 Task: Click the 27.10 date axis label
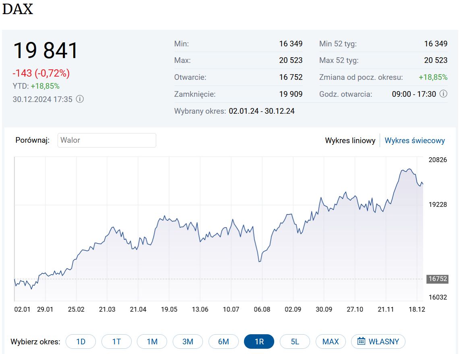(355, 310)
